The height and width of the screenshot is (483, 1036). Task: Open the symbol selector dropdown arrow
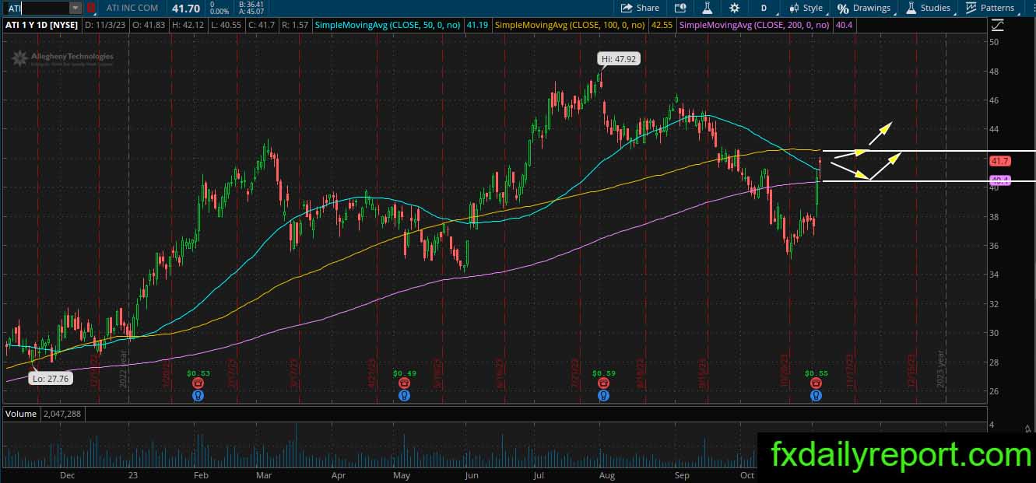[76, 8]
